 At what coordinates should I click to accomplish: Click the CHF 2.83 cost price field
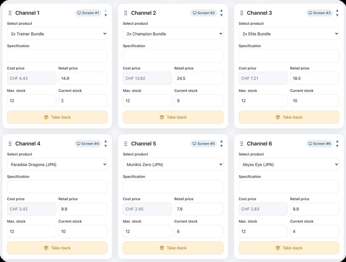tap(263, 209)
